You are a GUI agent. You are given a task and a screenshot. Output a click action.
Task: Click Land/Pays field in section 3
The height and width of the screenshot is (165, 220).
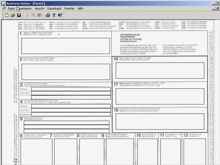[x=71, y=93]
